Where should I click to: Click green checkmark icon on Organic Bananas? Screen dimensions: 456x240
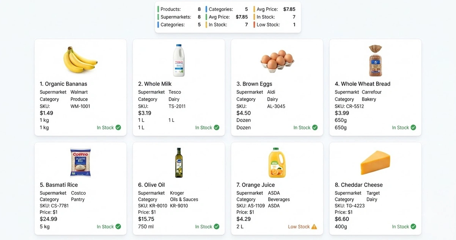click(x=118, y=128)
